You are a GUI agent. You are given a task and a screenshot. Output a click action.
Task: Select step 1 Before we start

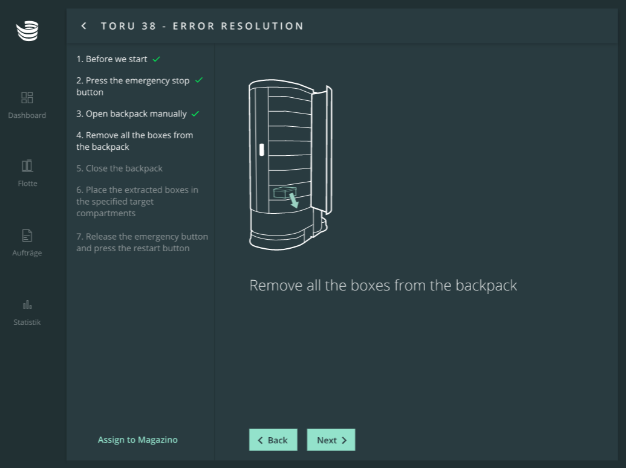pyautogui.click(x=111, y=59)
